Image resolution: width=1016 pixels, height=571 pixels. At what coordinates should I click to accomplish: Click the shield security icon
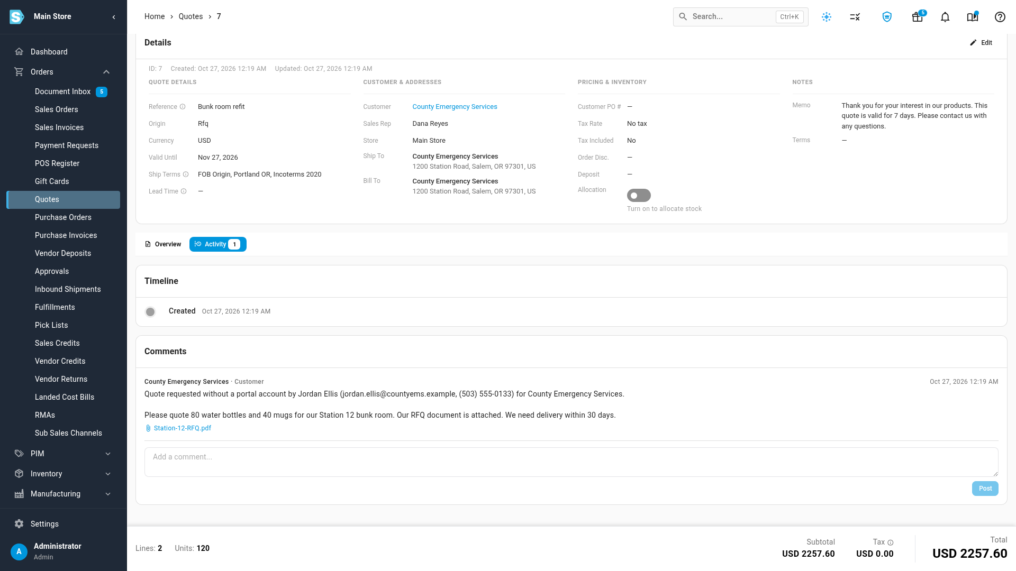click(x=887, y=17)
